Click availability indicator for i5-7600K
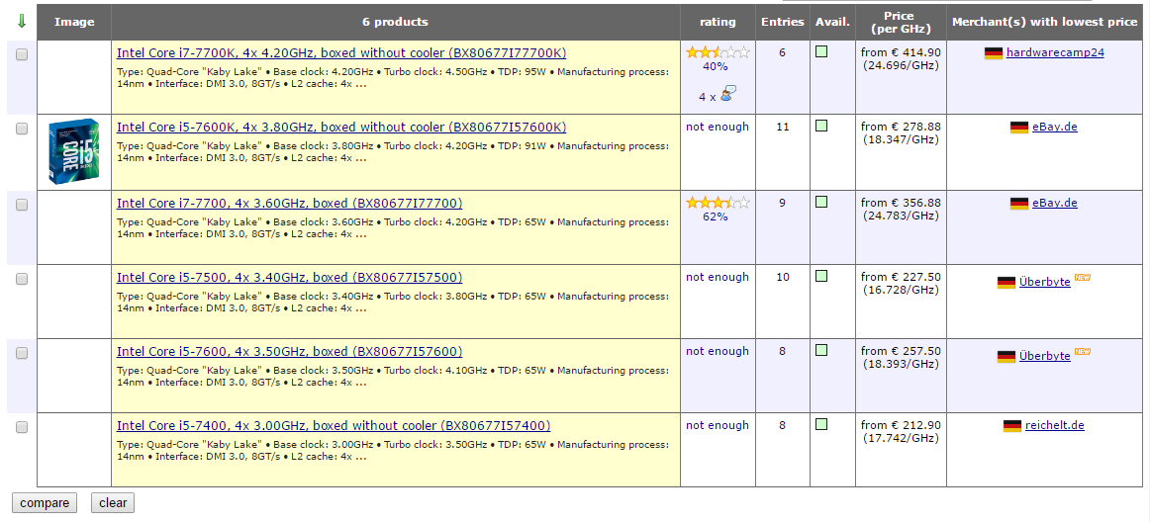Image resolution: width=1150 pixels, height=522 pixels. click(821, 127)
